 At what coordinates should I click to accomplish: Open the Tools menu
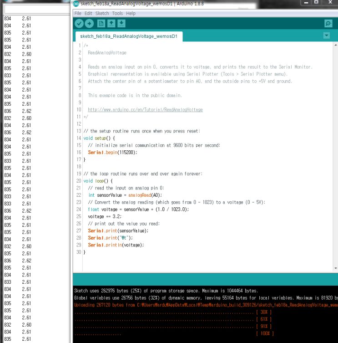pos(117,14)
